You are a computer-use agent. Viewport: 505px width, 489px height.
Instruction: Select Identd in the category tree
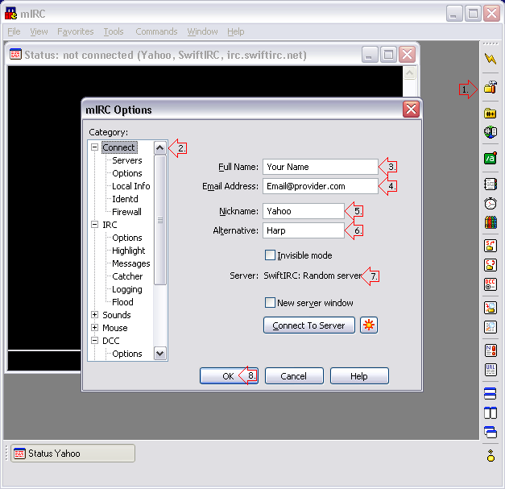click(x=125, y=199)
